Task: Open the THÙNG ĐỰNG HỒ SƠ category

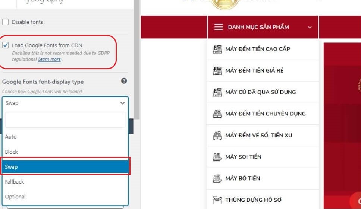Action: click(x=254, y=200)
